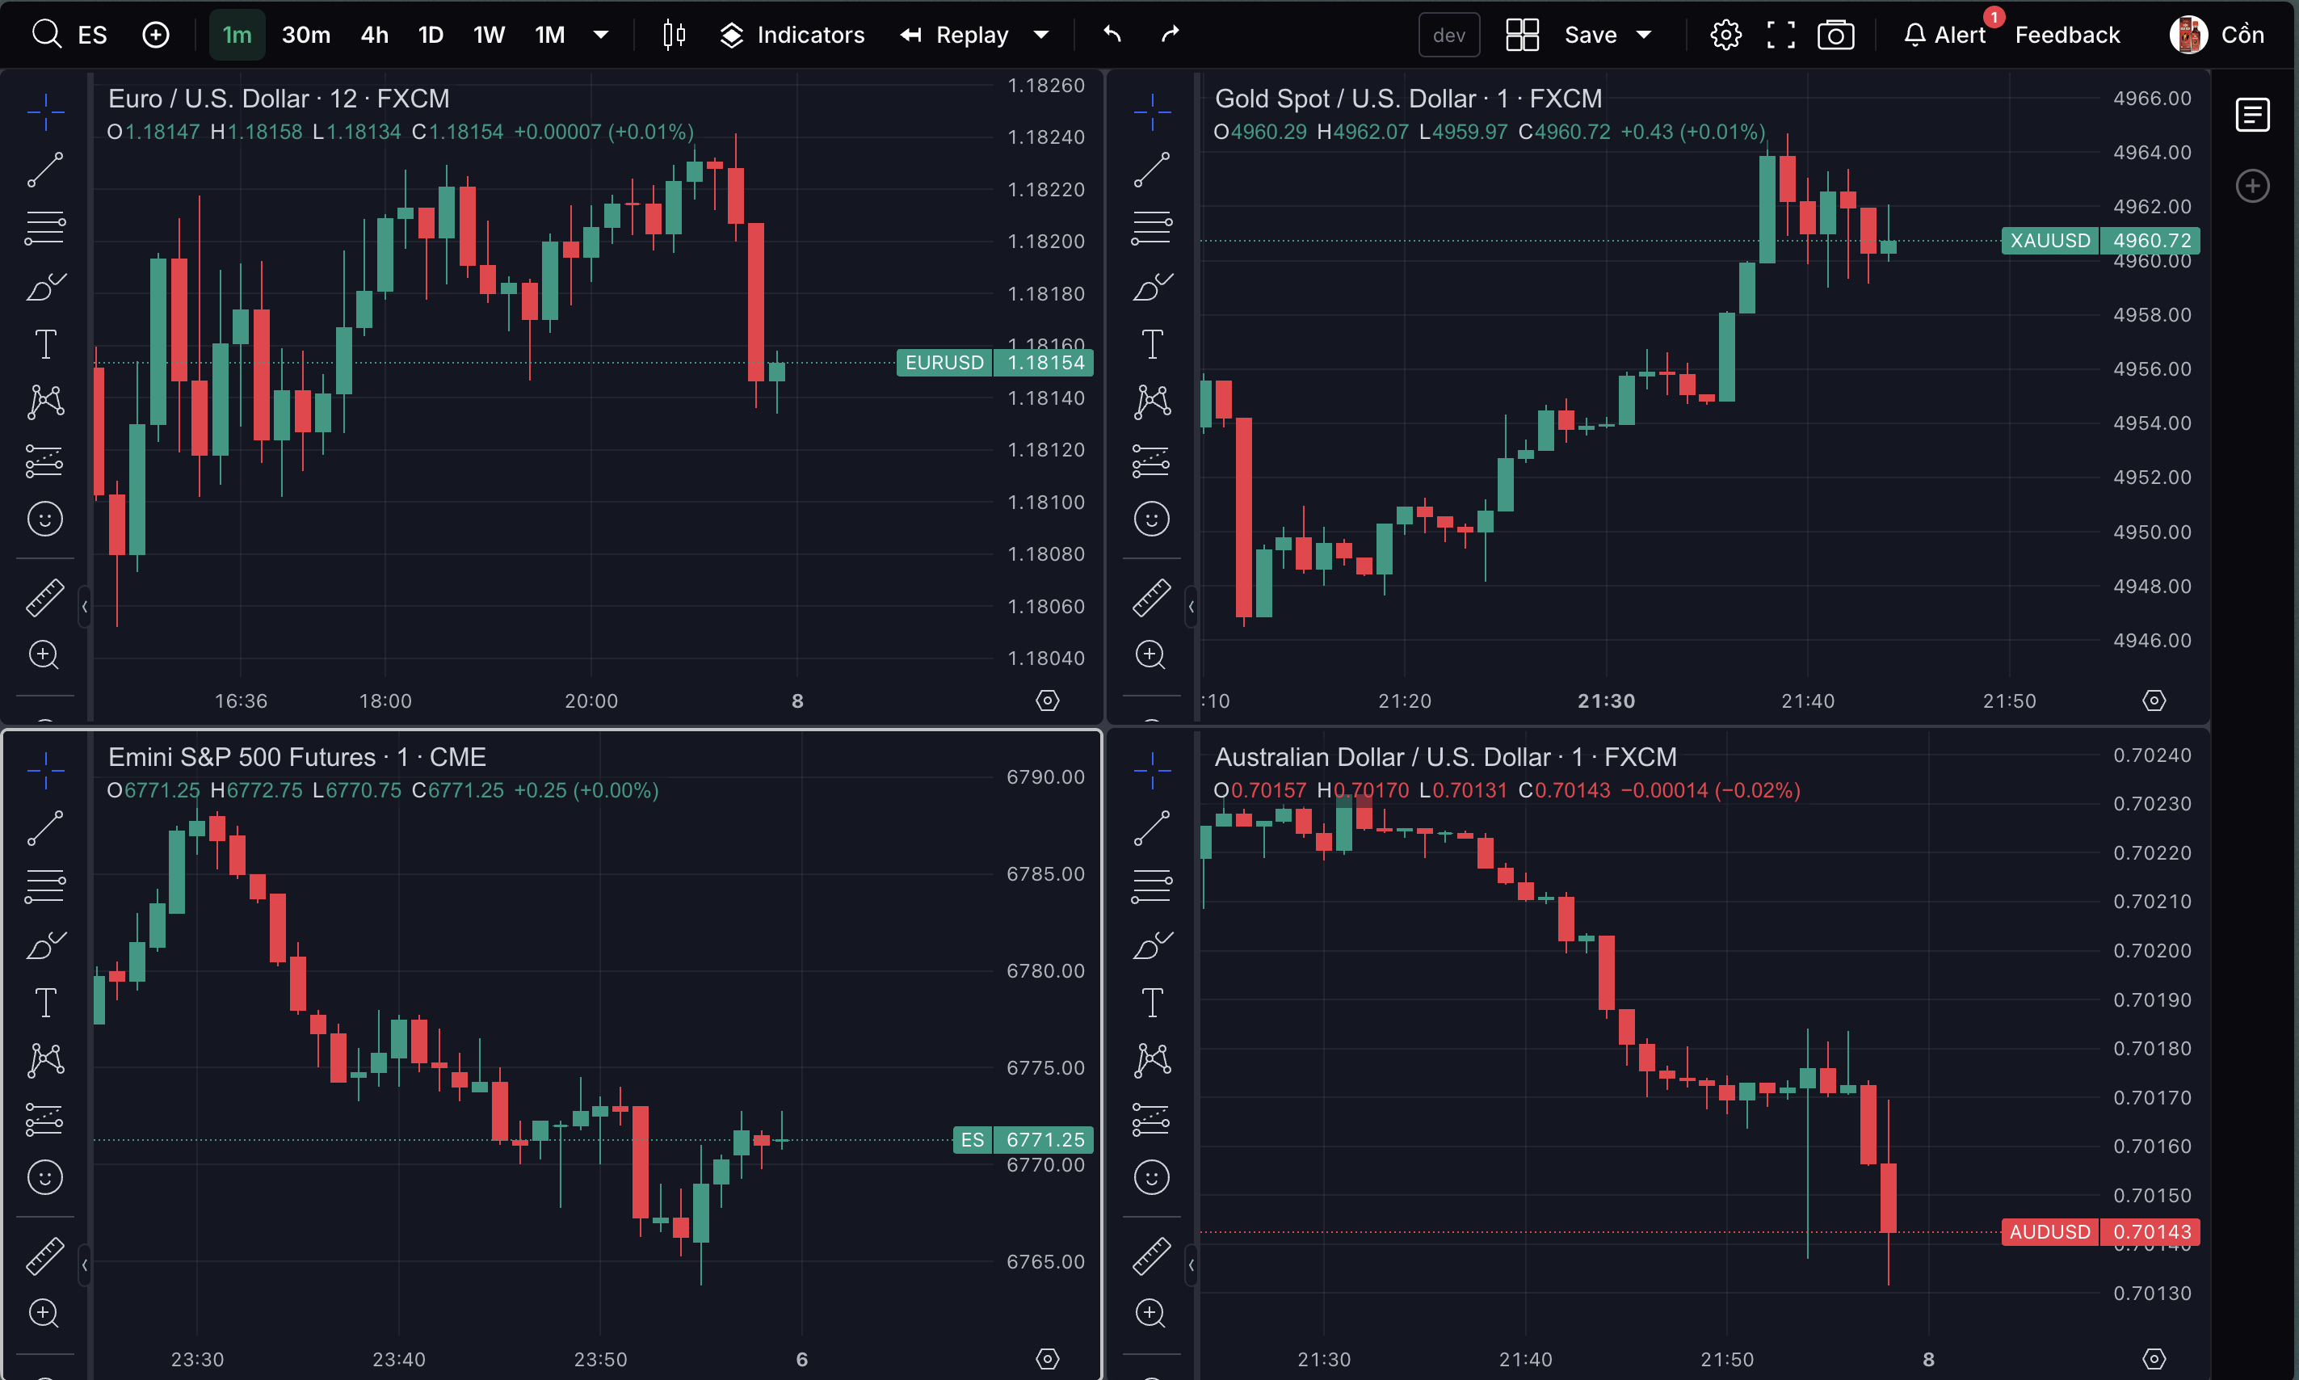Open the Indicators menu

click(792, 35)
